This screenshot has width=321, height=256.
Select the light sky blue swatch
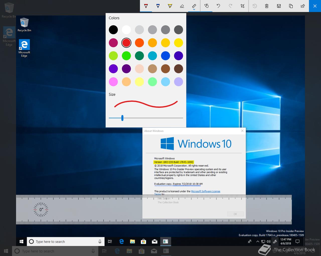pos(166,82)
